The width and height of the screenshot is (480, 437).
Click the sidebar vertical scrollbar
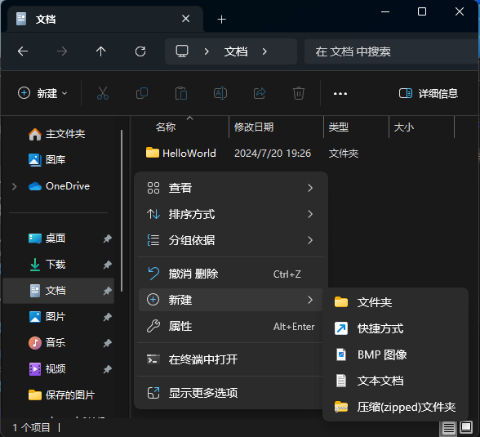[x=122, y=211]
